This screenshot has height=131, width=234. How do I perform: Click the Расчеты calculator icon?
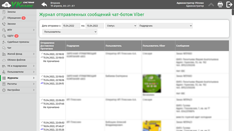(4, 84)
